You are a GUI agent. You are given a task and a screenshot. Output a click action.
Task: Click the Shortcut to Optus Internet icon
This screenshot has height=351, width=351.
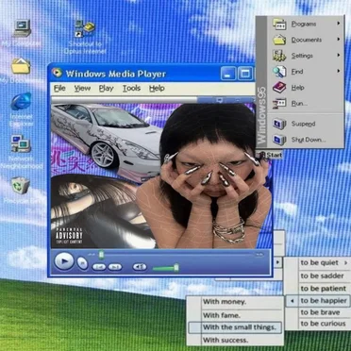click(84, 28)
